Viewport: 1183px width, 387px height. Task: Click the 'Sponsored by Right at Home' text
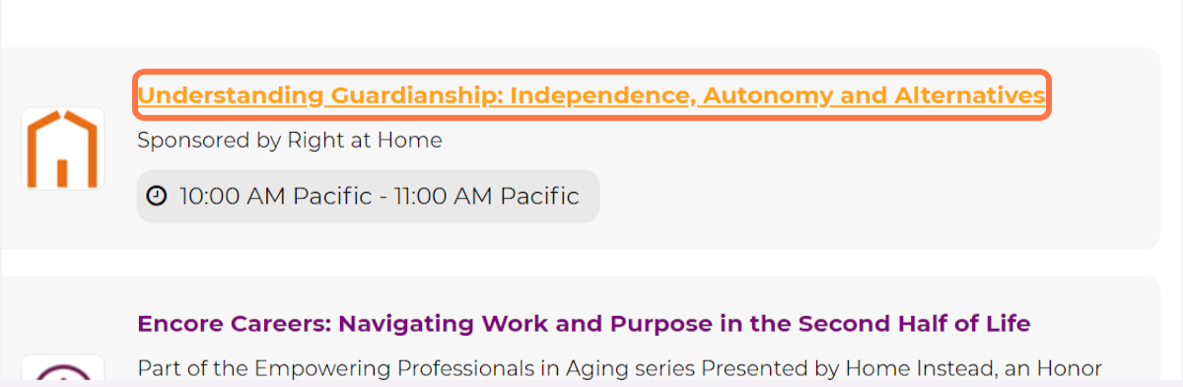tap(290, 140)
